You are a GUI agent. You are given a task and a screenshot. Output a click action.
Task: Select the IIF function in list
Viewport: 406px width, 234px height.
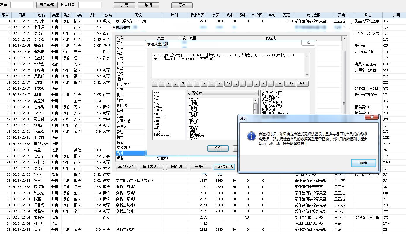point(156,127)
